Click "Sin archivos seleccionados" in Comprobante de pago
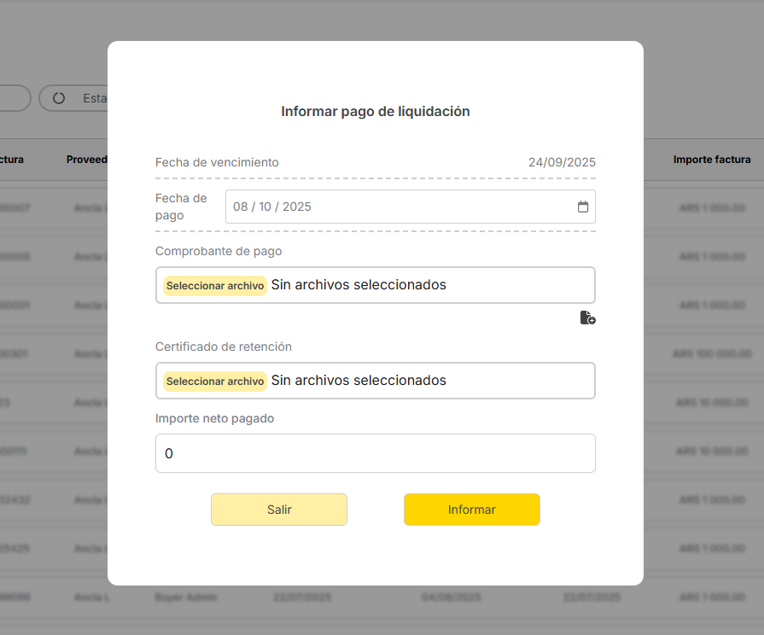 359,285
